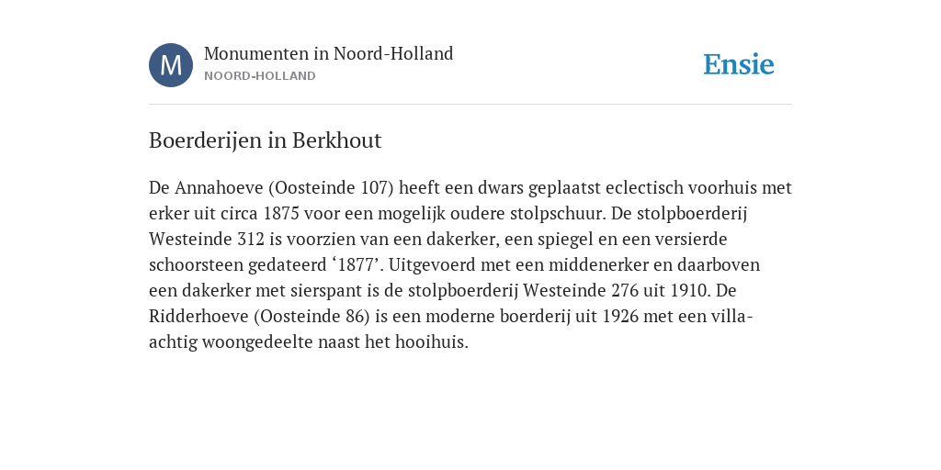Open the Monumenten in Noord-Holland title

pyautogui.click(x=328, y=54)
